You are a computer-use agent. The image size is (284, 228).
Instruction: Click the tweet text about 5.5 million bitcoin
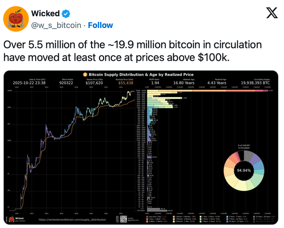tap(132, 51)
